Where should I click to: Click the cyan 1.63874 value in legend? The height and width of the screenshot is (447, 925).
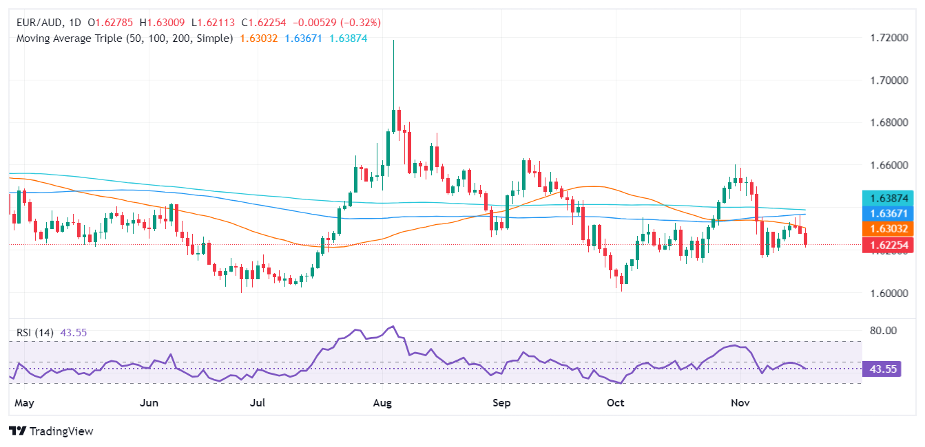pos(348,39)
